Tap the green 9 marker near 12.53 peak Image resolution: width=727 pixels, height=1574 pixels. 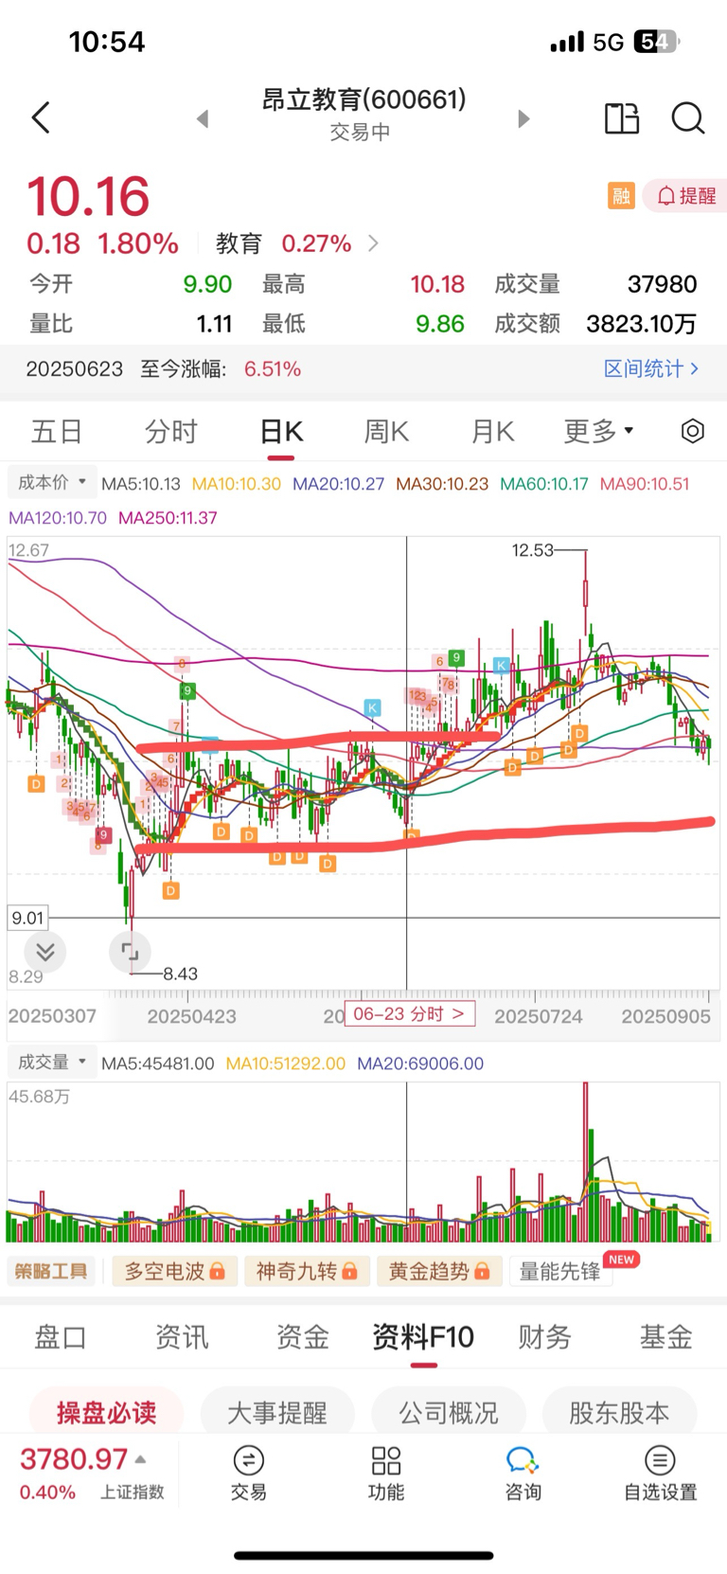[x=456, y=657]
